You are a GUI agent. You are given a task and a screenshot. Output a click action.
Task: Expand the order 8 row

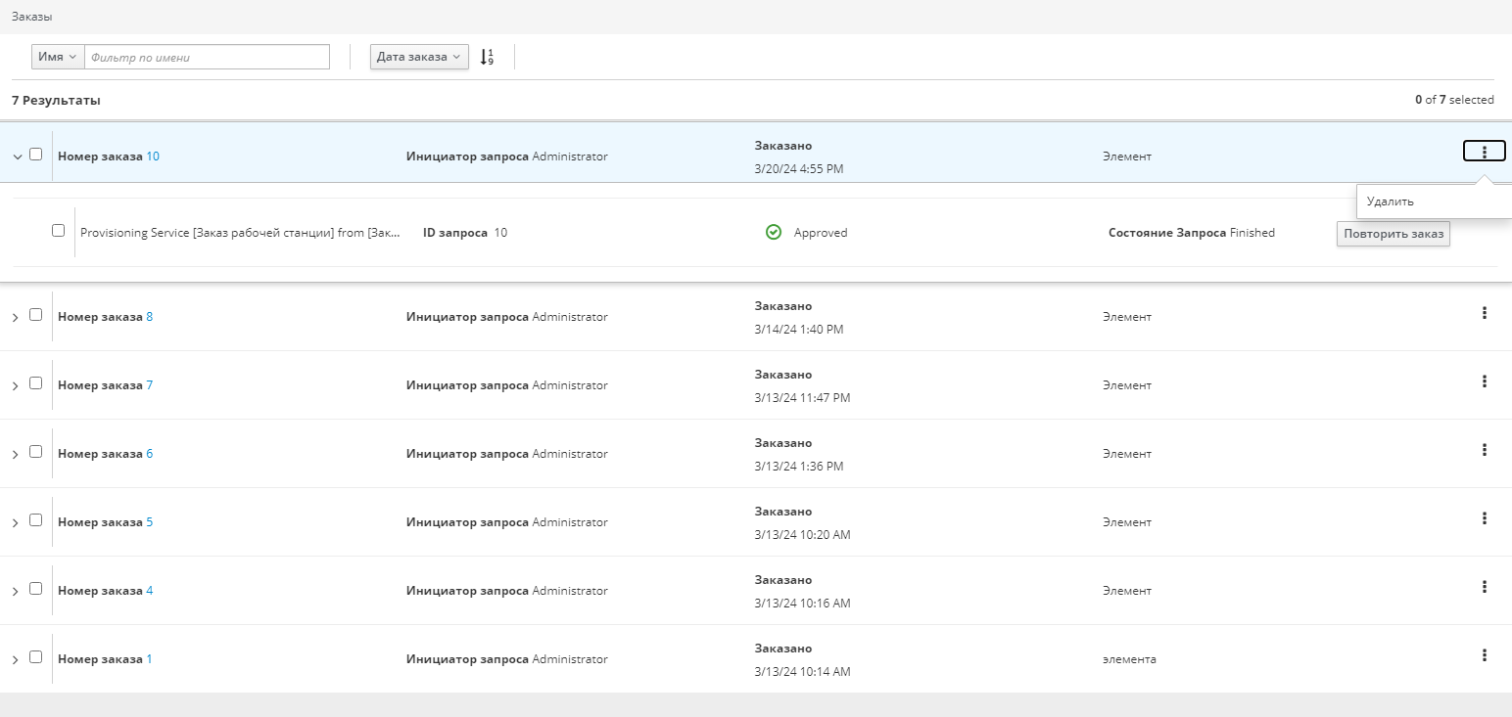pos(16,318)
